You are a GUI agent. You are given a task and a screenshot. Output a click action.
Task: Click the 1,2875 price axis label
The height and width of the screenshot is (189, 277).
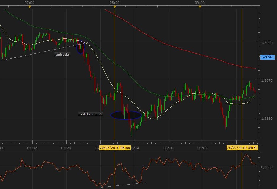click(x=267, y=80)
